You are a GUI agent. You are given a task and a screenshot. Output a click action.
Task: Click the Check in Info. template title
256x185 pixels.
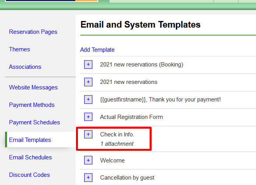pos(117,134)
